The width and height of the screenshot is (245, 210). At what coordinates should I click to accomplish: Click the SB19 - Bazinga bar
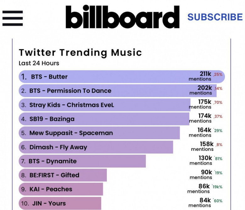52,119
